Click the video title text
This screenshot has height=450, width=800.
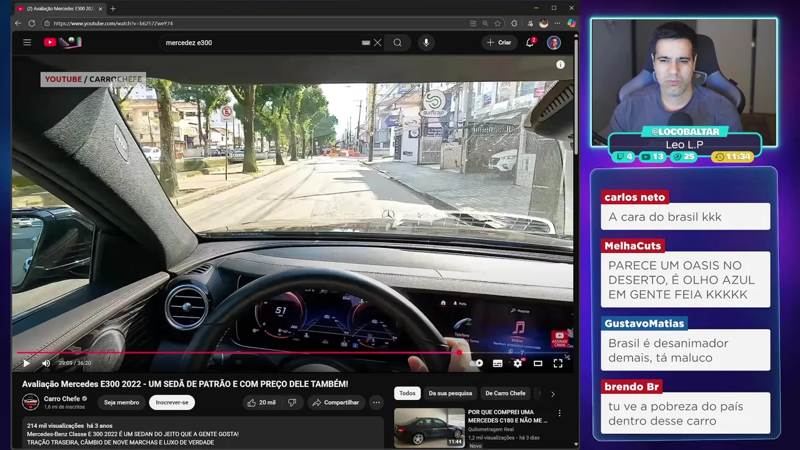pyautogui.click(x=185, y=384)
